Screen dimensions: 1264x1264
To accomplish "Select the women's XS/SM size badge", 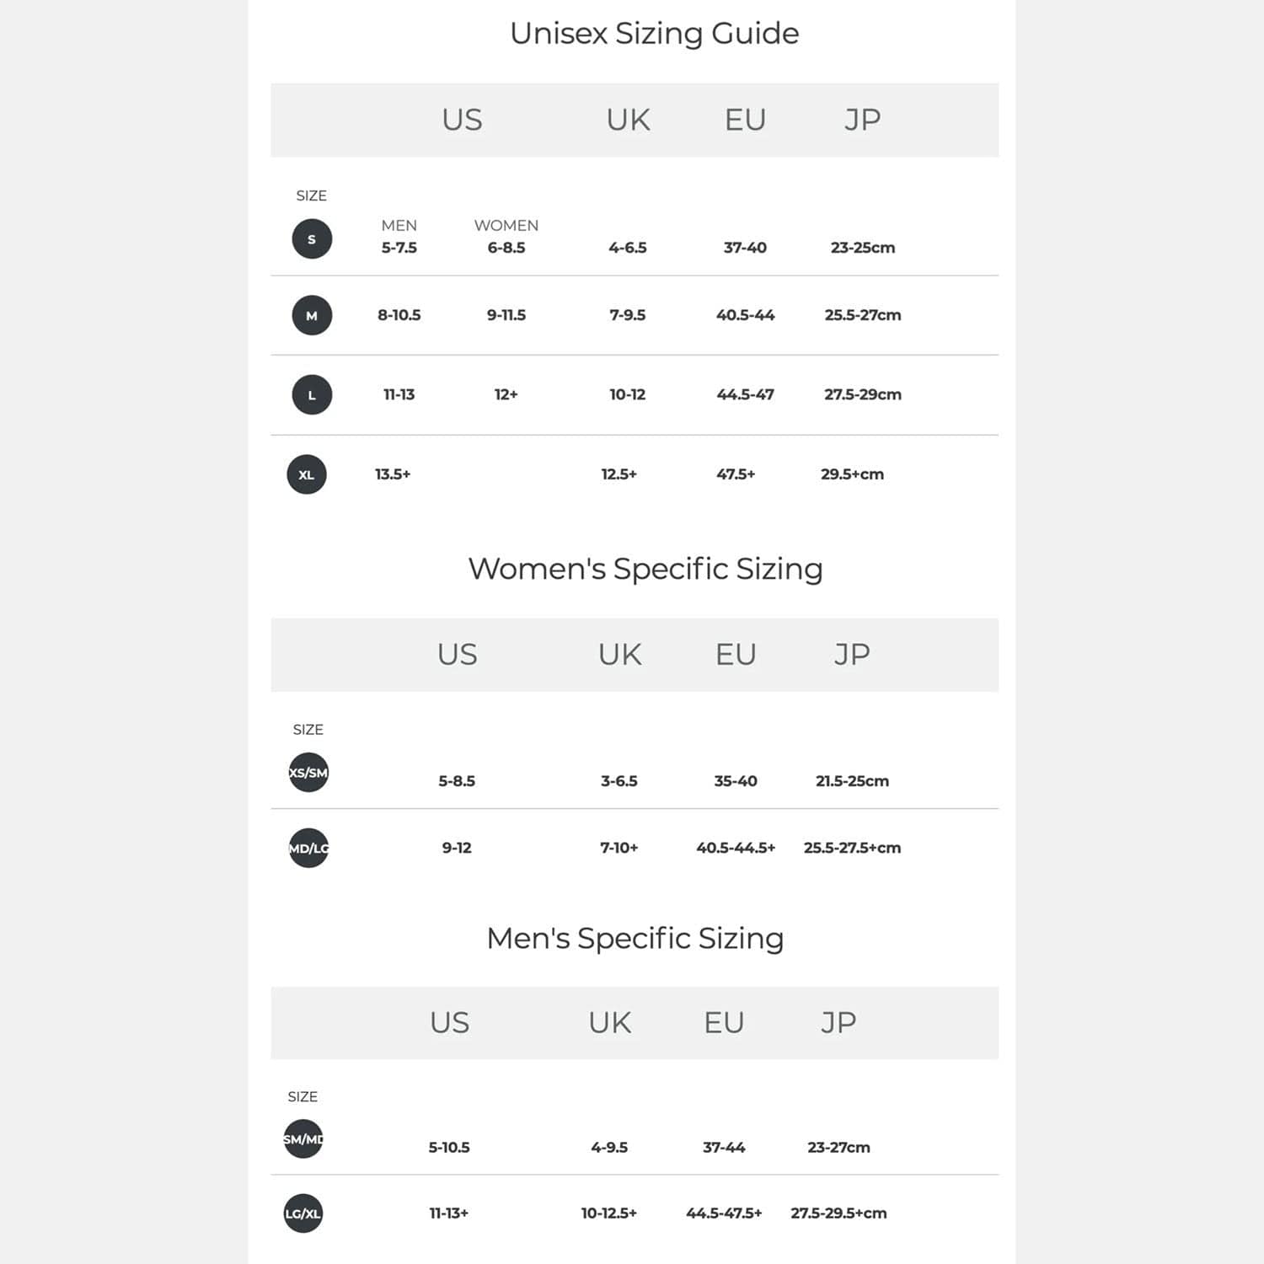I will [308, 773].
